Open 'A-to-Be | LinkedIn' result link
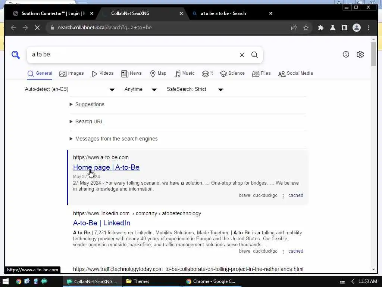This screenshot has height=287, width=382. [101, 223]
